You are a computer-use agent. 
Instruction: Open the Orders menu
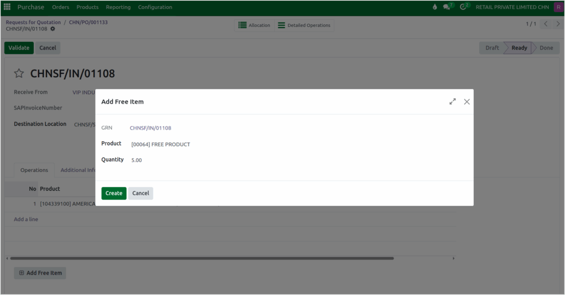[61, 7]
